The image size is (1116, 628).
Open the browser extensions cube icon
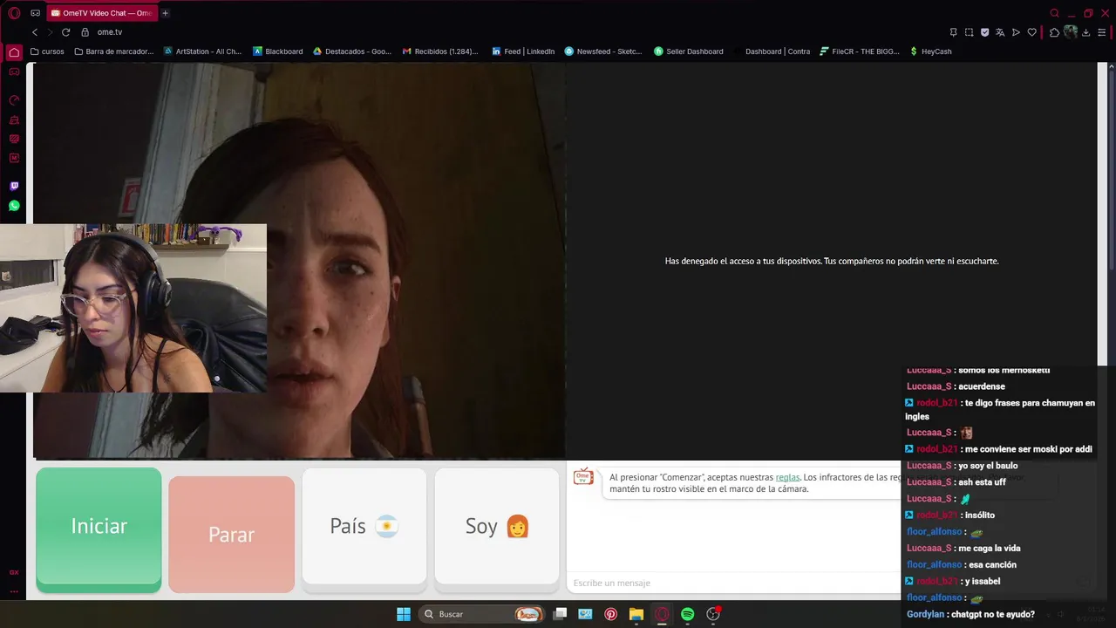1054,32
